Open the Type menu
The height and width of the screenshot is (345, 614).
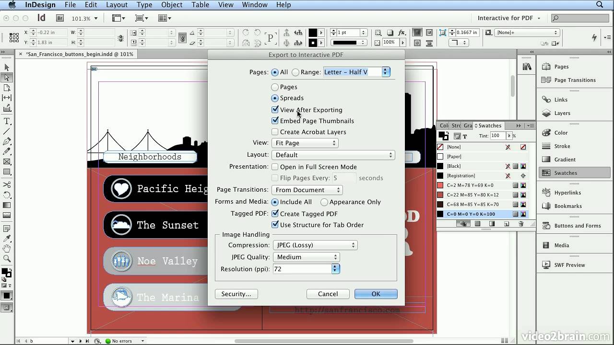coord(144,5)
